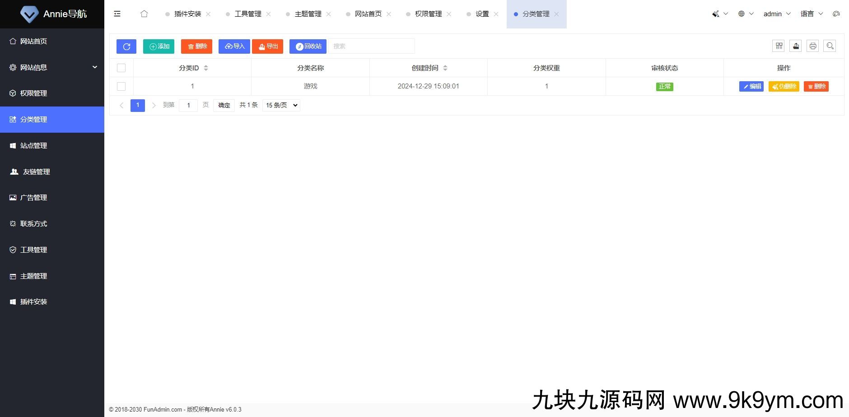Screen dimensions: 849x417
Task: Focus the 搜索 search field
Action: (x=372, y=46)
